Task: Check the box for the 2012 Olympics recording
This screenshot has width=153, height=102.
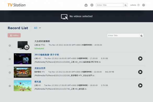Action: click(x=10, y=59)
